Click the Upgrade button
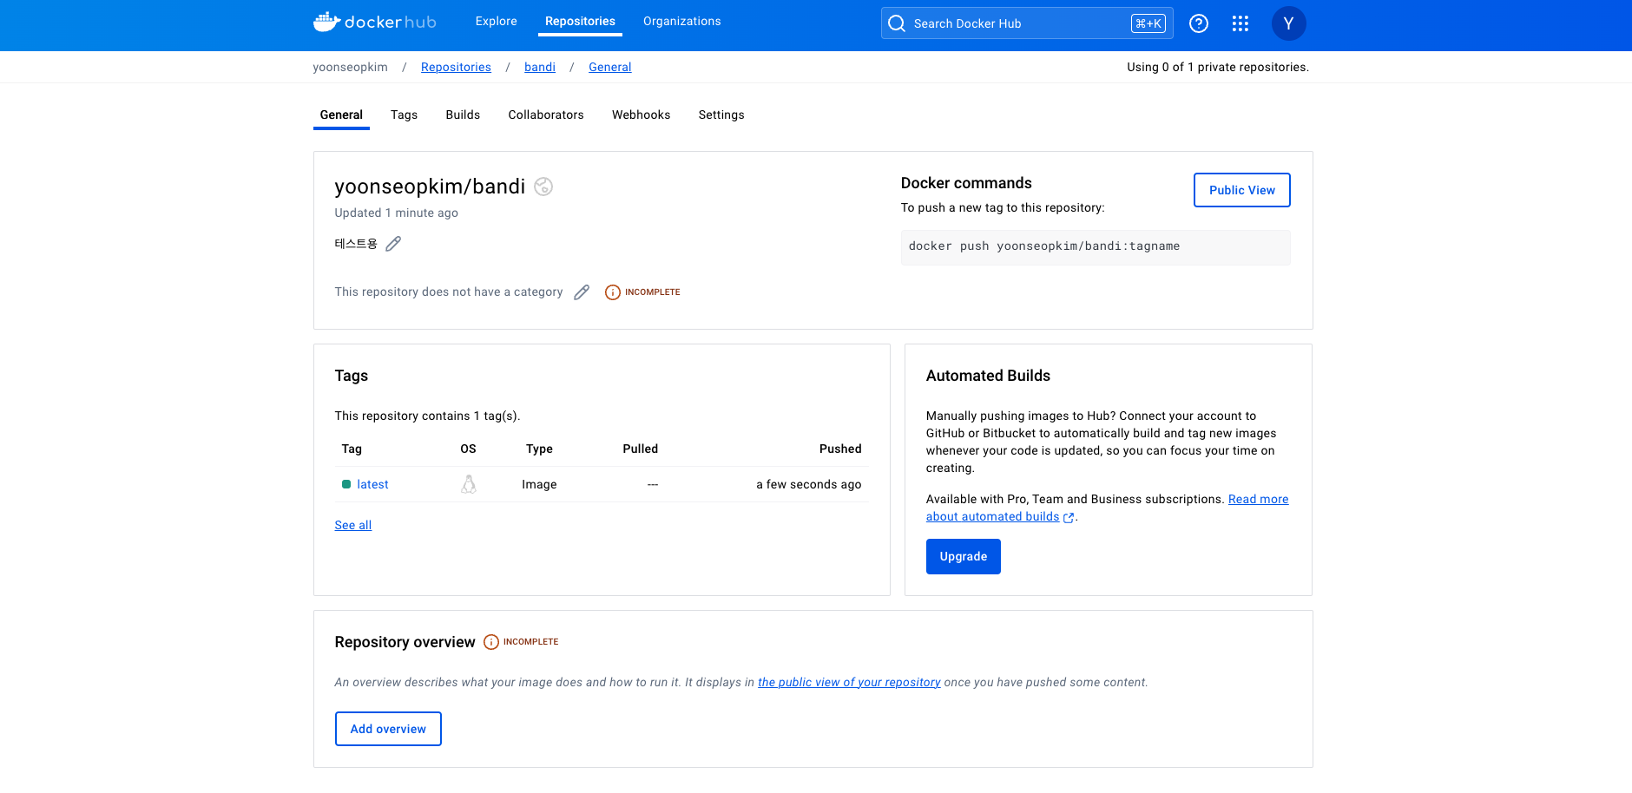This screenshot has width=1632, height=793. pyautogui.click(x=964, y=556)
